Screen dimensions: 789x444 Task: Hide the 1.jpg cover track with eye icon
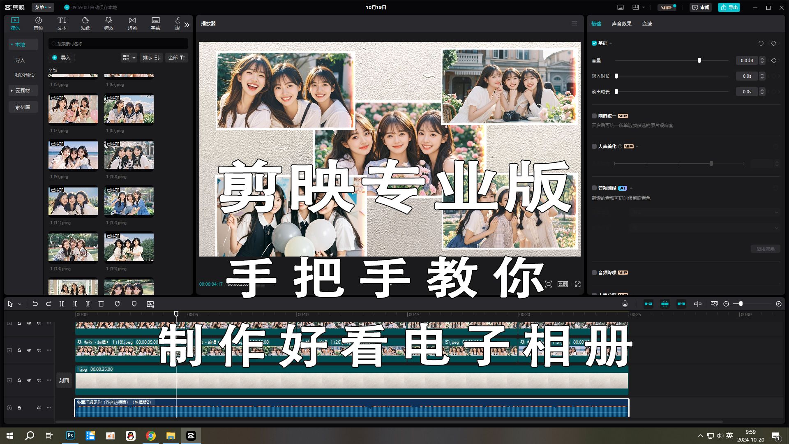pyautogui.click(x=29, y=380)
